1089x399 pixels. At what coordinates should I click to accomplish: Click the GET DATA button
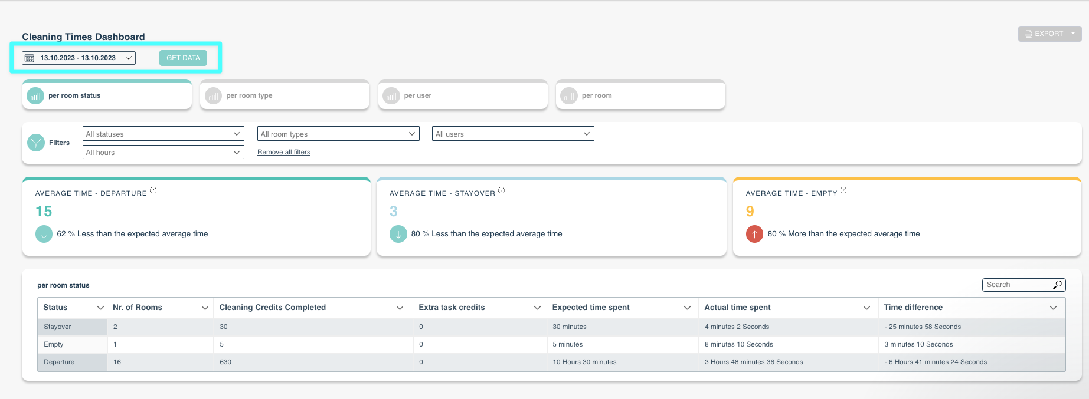coord(183,58)
